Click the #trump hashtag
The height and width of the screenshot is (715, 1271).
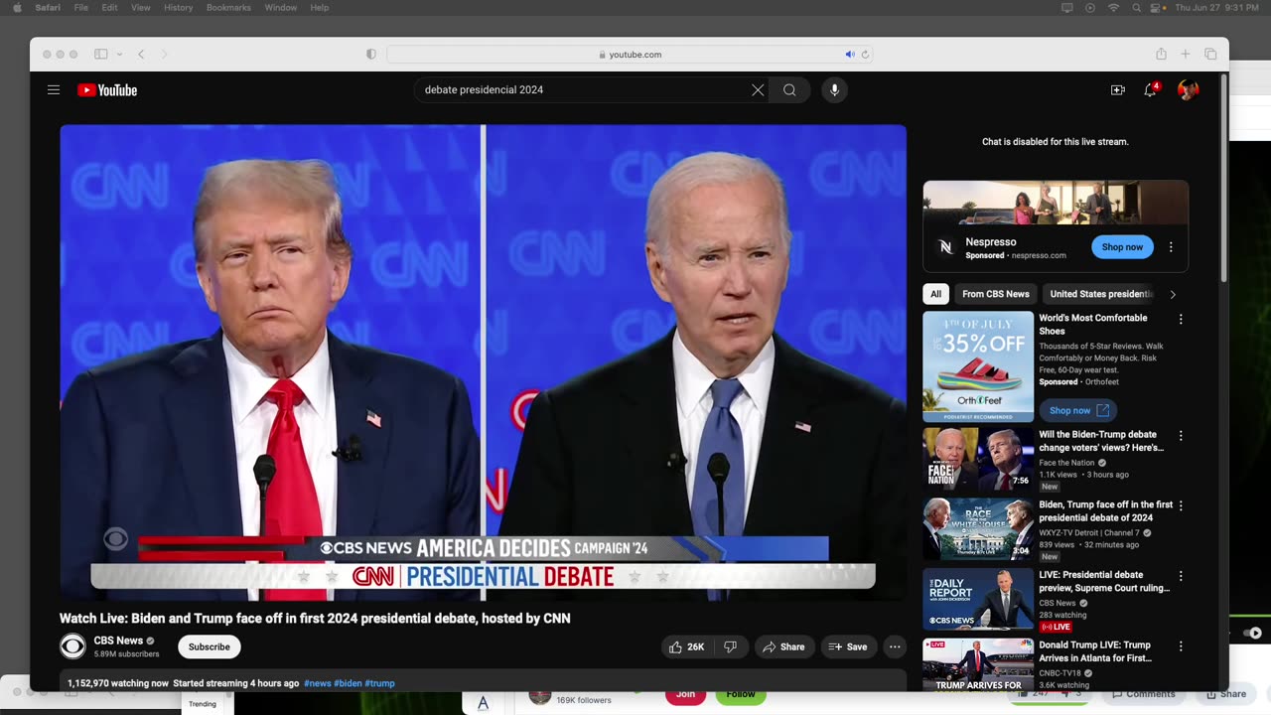point(379,683)
